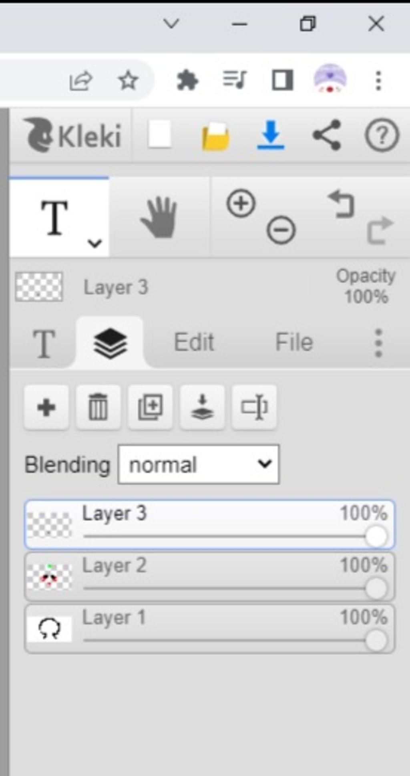Duplicate the current layer

pos(150,407)
